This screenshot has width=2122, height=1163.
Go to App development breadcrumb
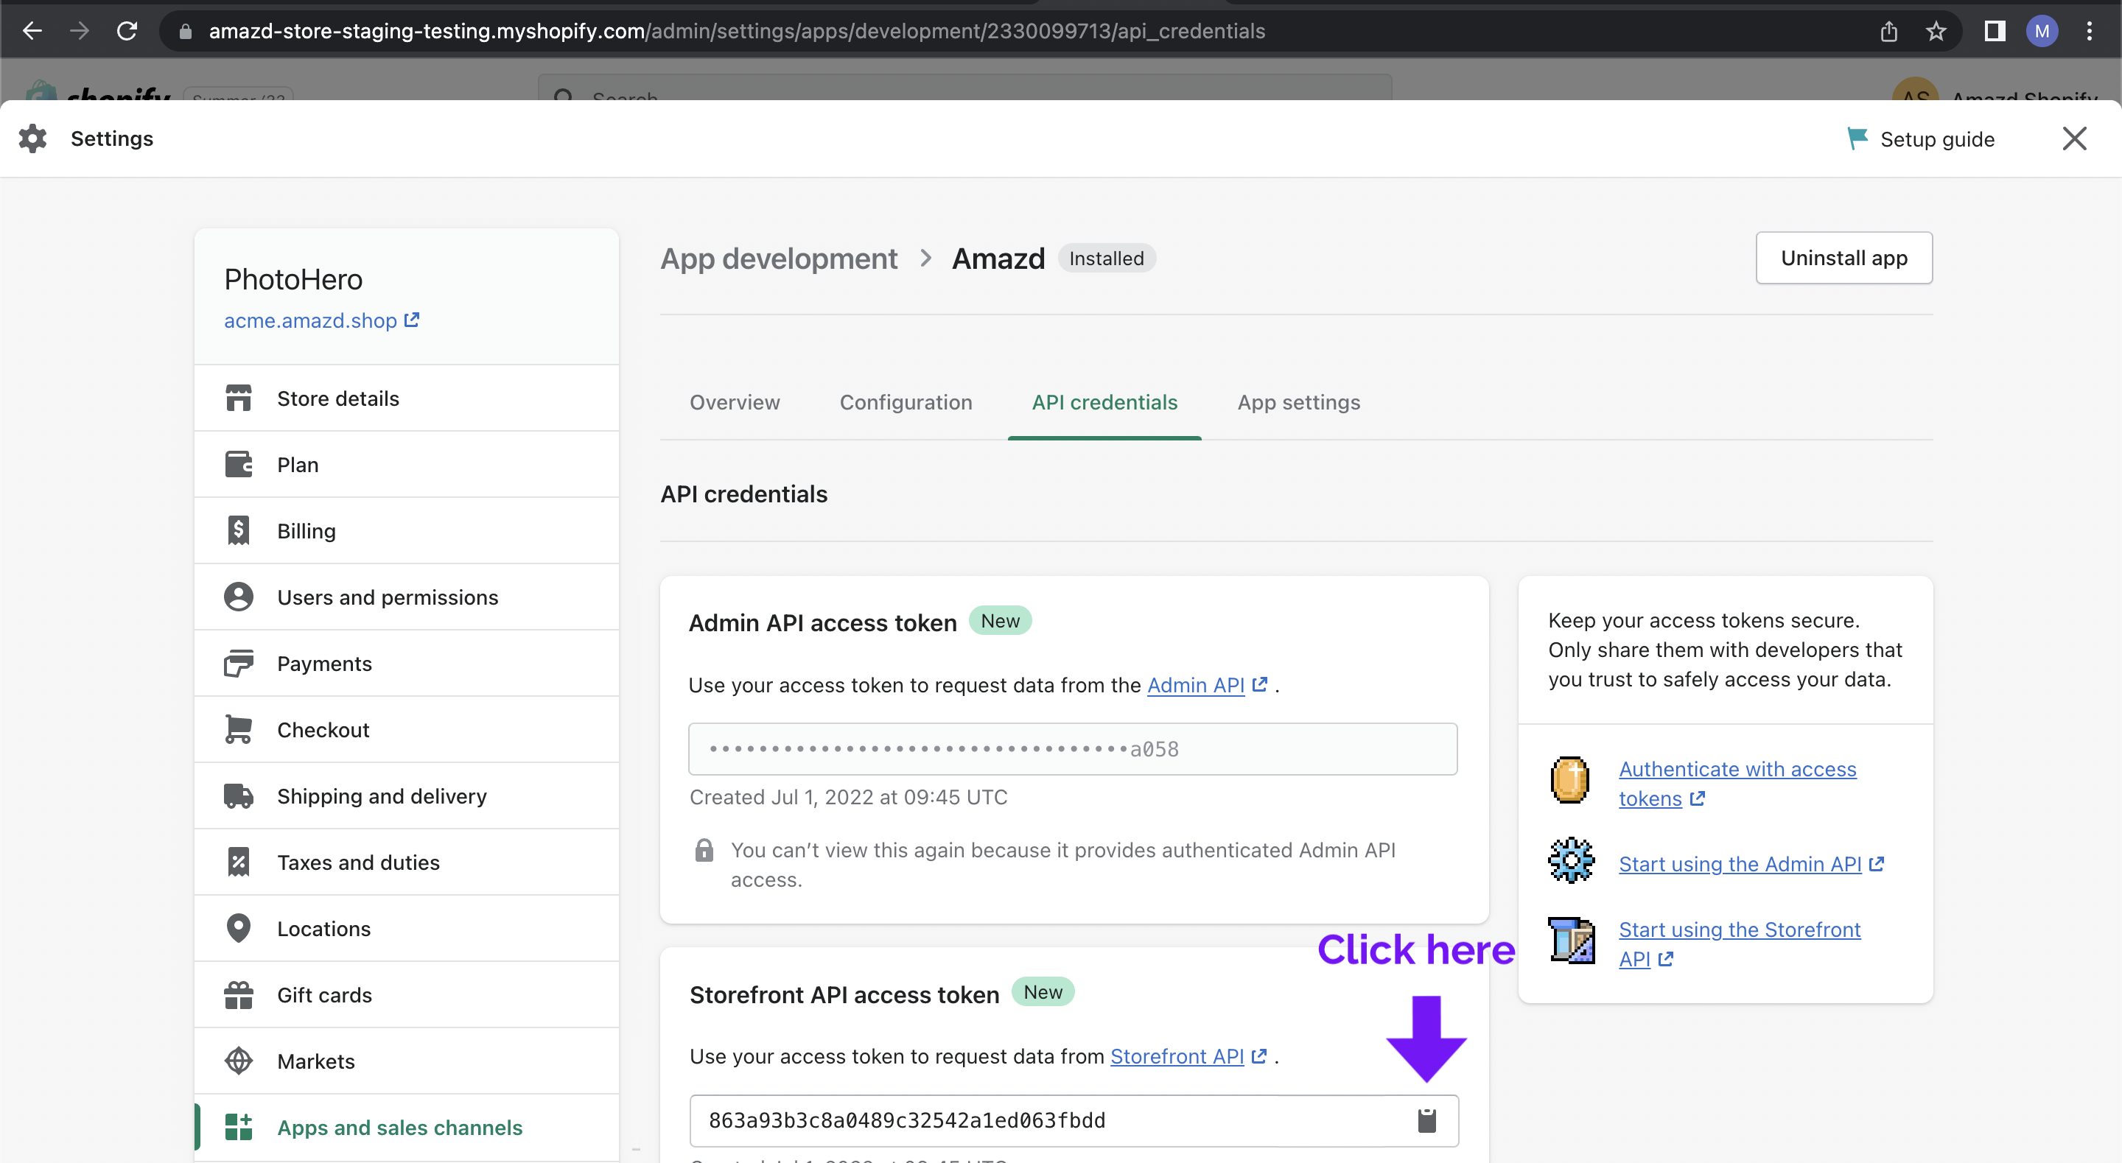pyautogui.click(x=779, y=259)
